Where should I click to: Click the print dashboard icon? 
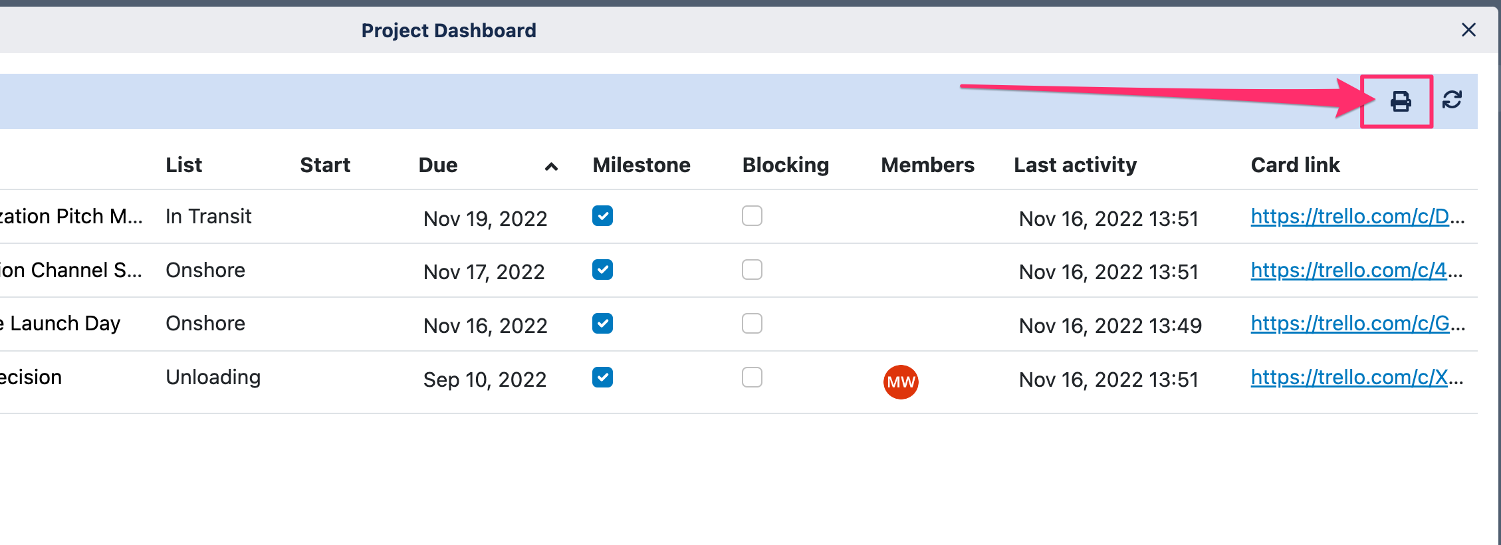[x=1401, y=101]
